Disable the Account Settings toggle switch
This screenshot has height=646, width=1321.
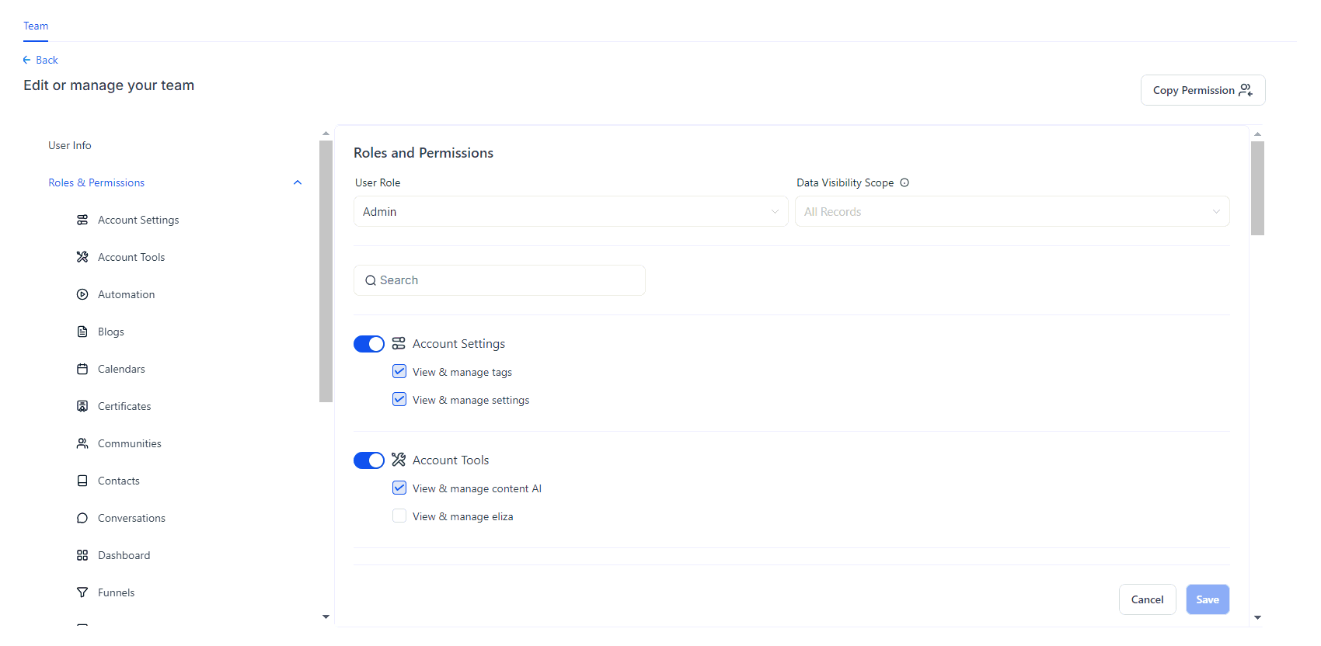point(369,344)
